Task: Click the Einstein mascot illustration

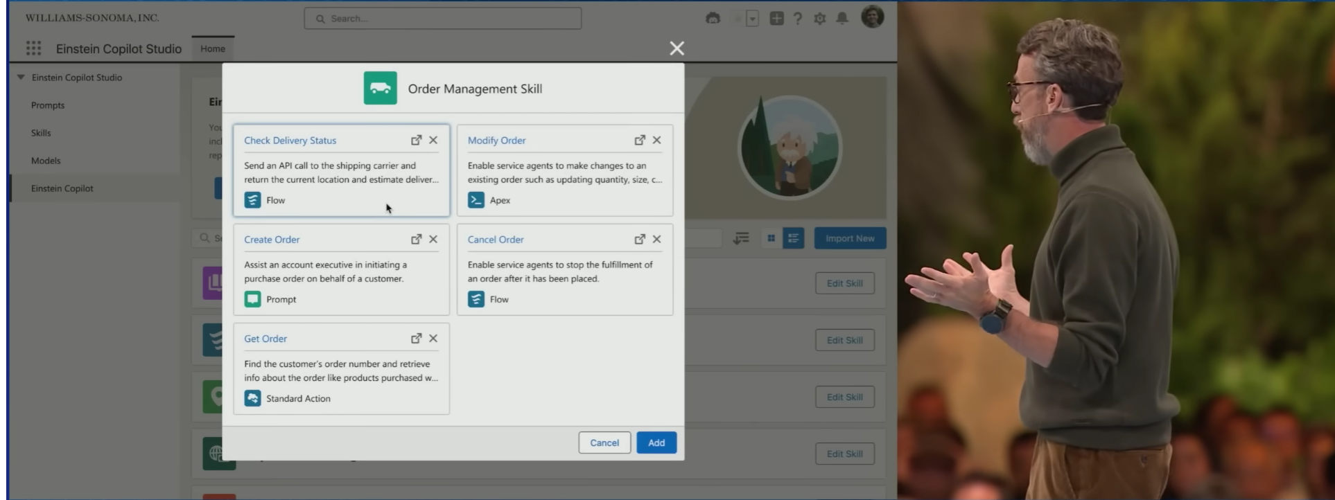Action: 789,147
